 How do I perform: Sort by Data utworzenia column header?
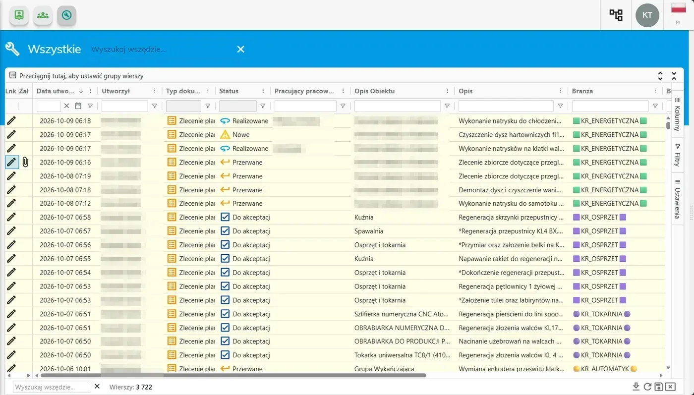pos(56,91)
